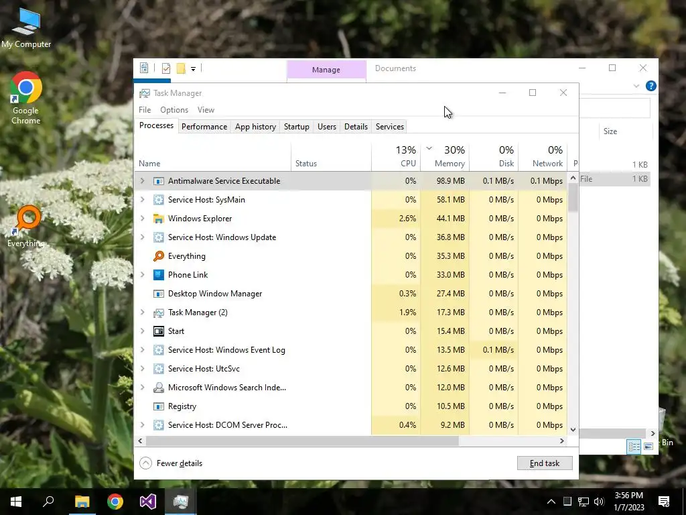Screen dimensions: 686x515
Task: Open Task Manager View menu
Action: [206, 110]
